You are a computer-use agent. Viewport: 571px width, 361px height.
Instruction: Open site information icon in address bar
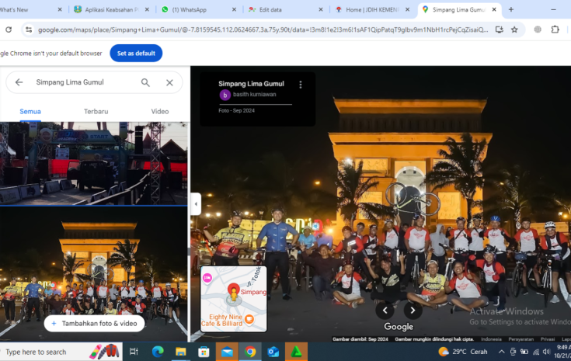point(29,30)
